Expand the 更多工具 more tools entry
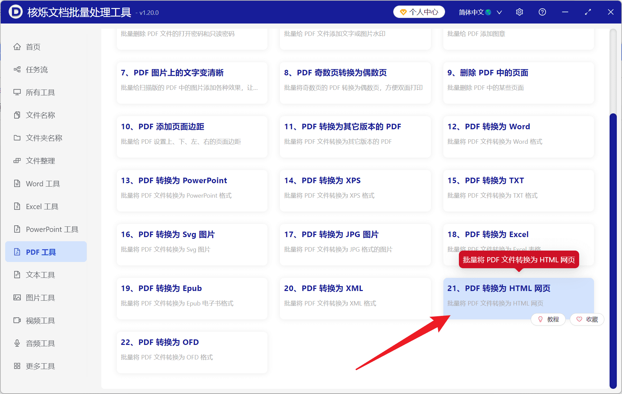Image resolution: width=622 pixels, height=394 pixels. pyautogui.click(x=40, y=366)
